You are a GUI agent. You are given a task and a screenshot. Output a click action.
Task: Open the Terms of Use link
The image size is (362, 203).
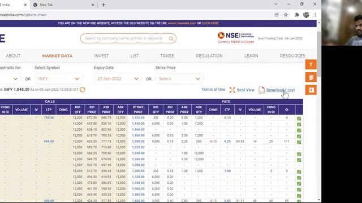point(213,90)
